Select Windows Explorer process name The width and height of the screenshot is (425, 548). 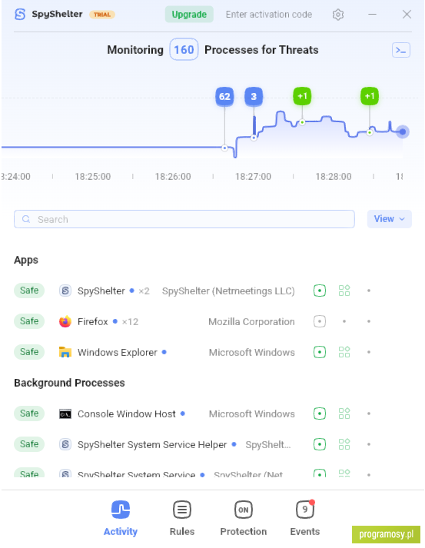tap(118, 352)
